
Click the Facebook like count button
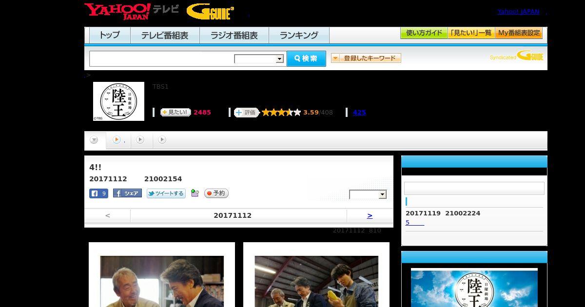tap(98, 193)
